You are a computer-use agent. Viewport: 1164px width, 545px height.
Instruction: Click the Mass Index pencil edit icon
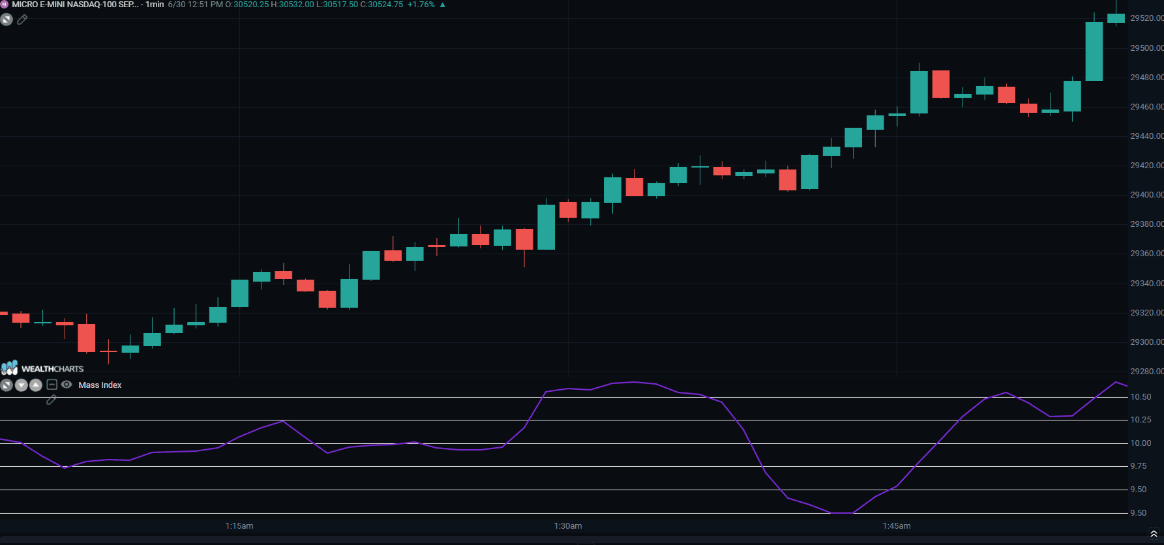click(52, 400)
